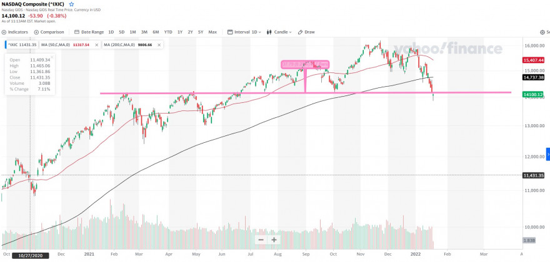Screen dimensions: 550x262
Task: Select the ^IXIC series color label
Action: pos(21,45)
